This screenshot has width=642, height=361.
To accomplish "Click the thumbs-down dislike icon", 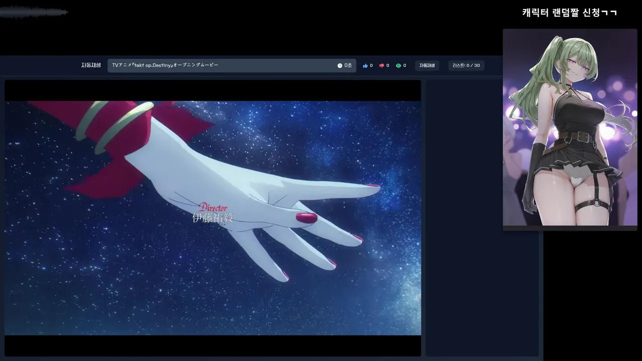I will tap(382, 66).
